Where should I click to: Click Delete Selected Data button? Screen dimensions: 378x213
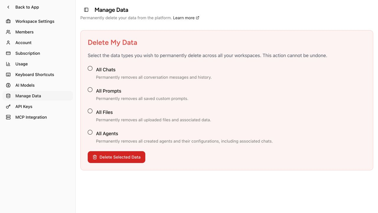(x=116, y=157)
